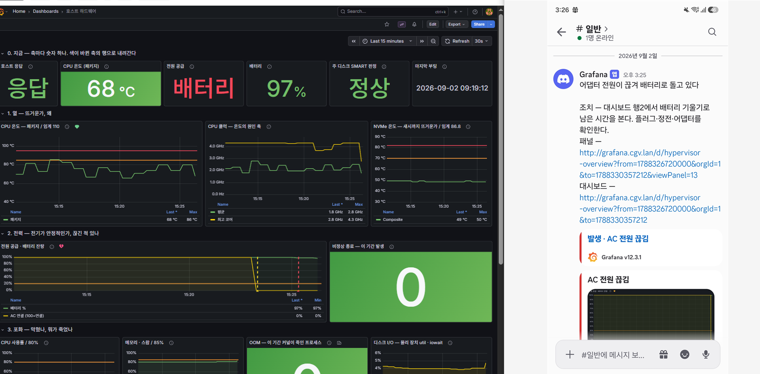Toggle 평균 series in CPU 클럭 legend
This screenshot has width=760, height=374.
pos(220,212)
